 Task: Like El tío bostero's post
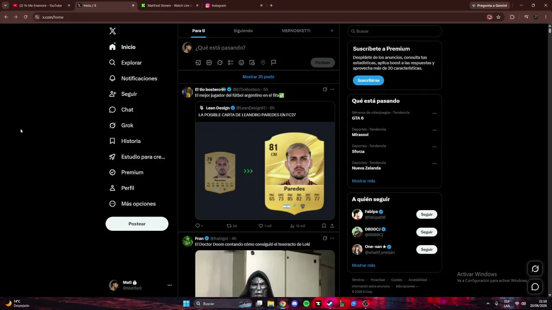(265, 226)
